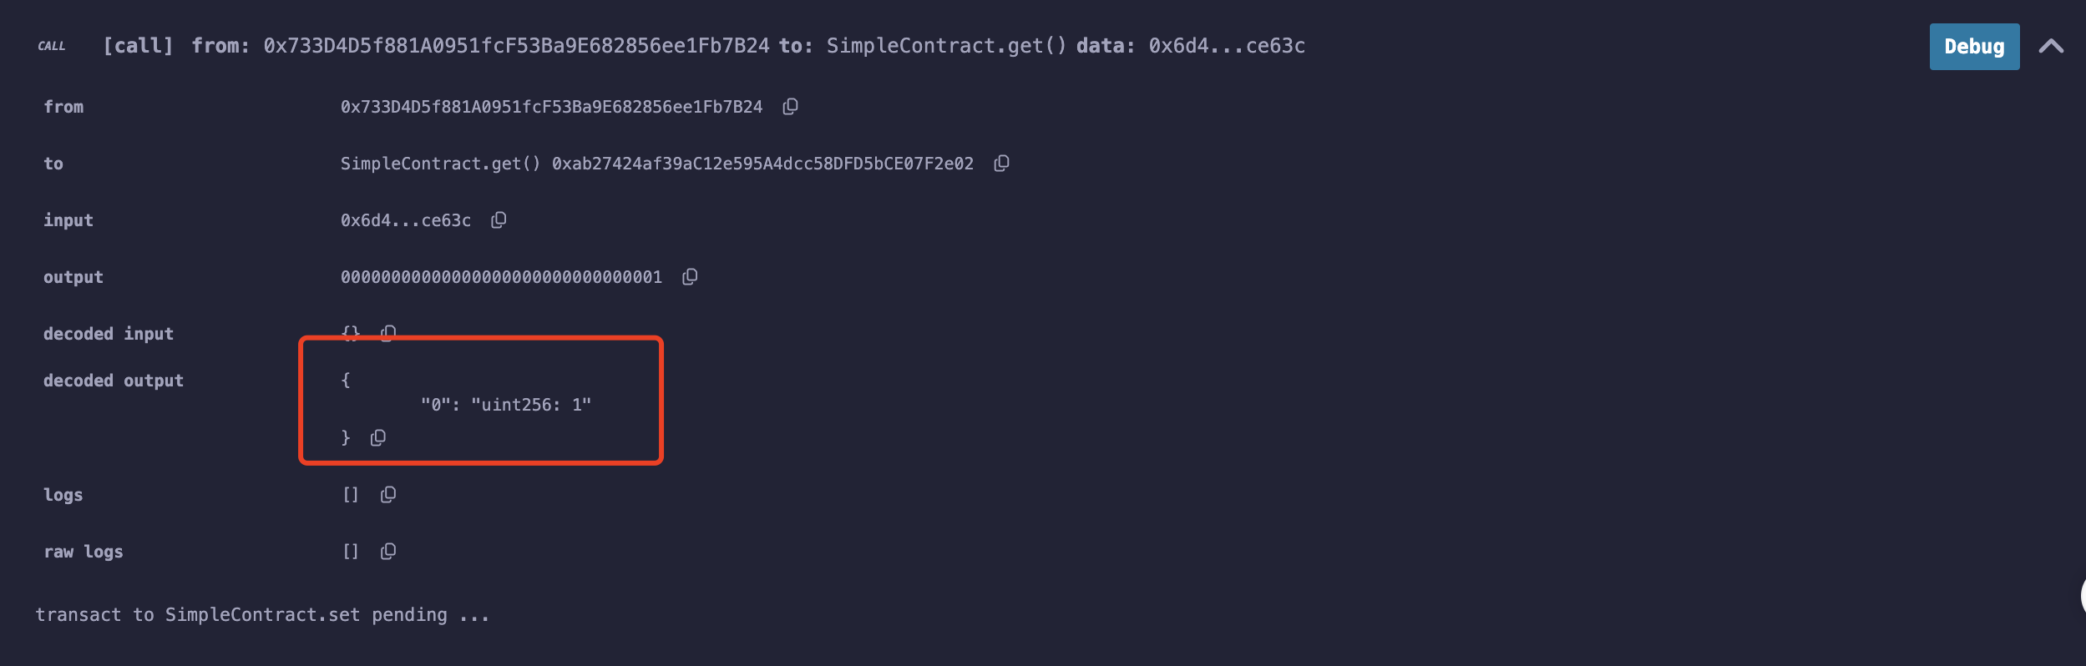
Task: Copy the raw logs array
Action: pos(388,552)
